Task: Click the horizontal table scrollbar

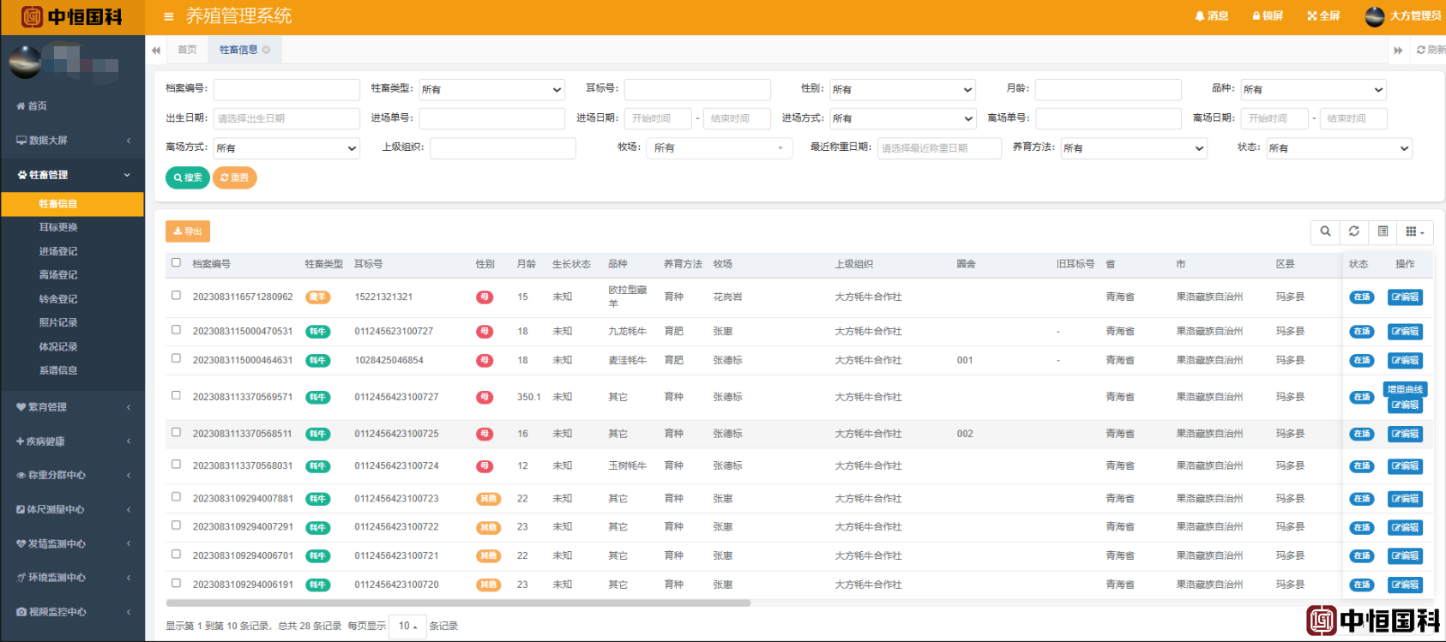Action: pos(459,603)
